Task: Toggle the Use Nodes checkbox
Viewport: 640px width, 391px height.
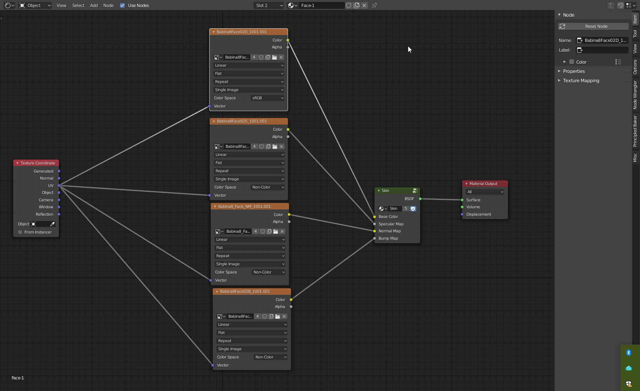Action: (122, 5)
